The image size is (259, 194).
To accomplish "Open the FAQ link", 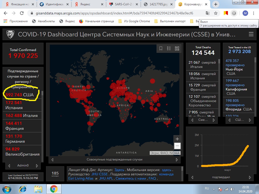I will point(152,179).
